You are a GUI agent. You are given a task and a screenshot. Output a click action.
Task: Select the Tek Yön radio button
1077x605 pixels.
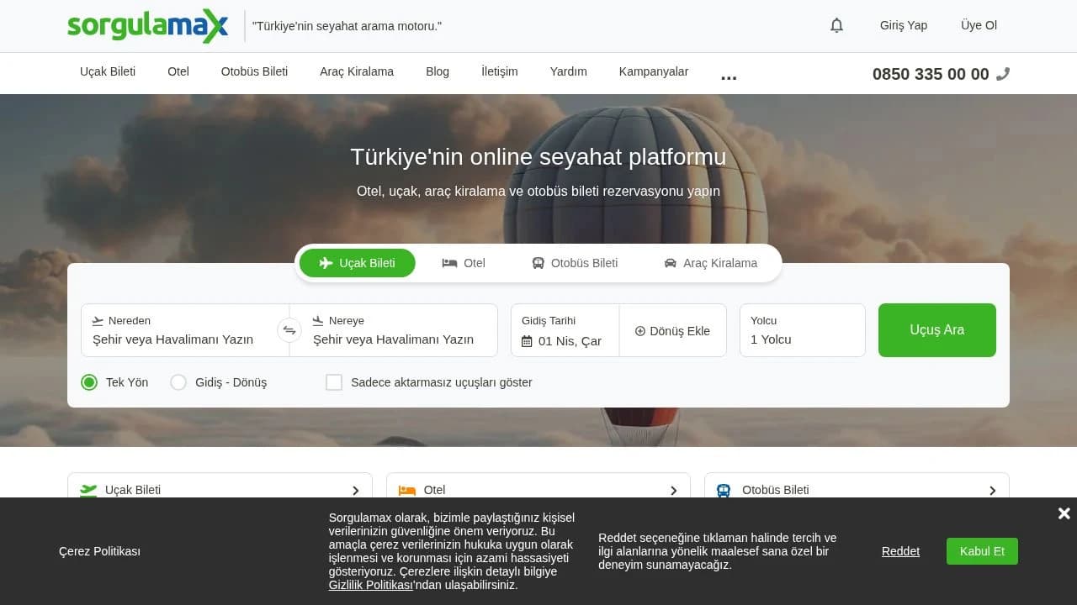[x=88, y=382]
